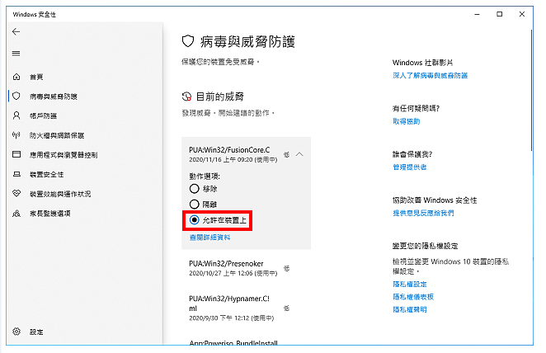Click the Windows 社群影片 heading
Image resolution: width=546 pixels, height=353 pixels.
423,63
